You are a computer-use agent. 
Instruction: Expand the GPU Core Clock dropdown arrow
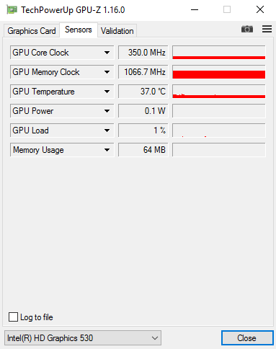click(107, 53)
